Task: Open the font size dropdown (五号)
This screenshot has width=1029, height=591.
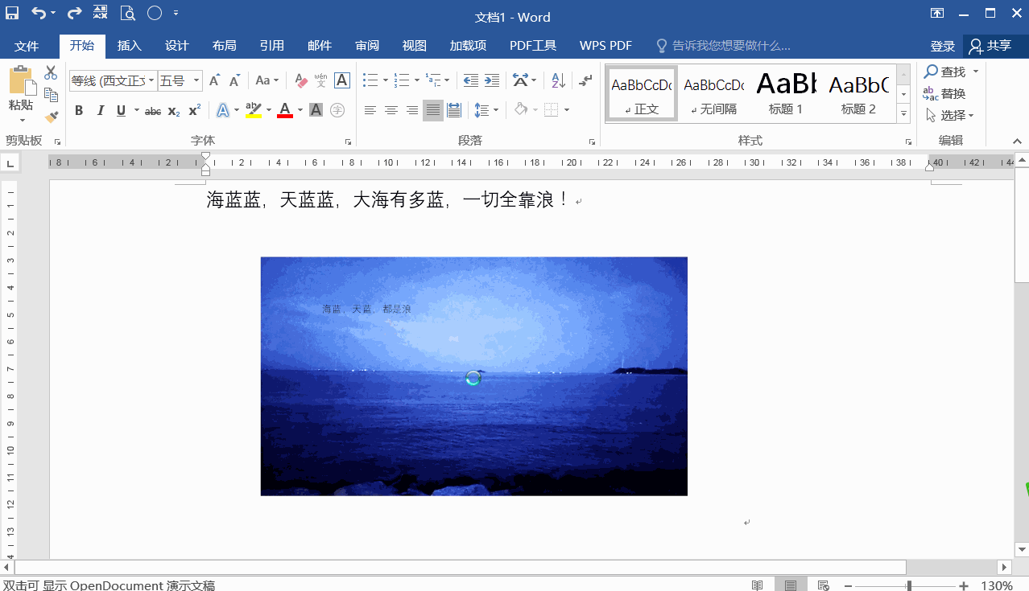Action: 196,80
